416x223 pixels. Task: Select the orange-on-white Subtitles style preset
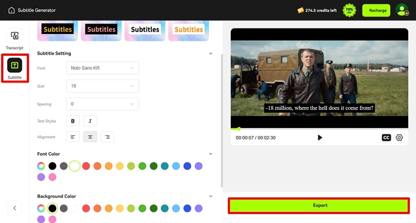(x=189, y=30)
